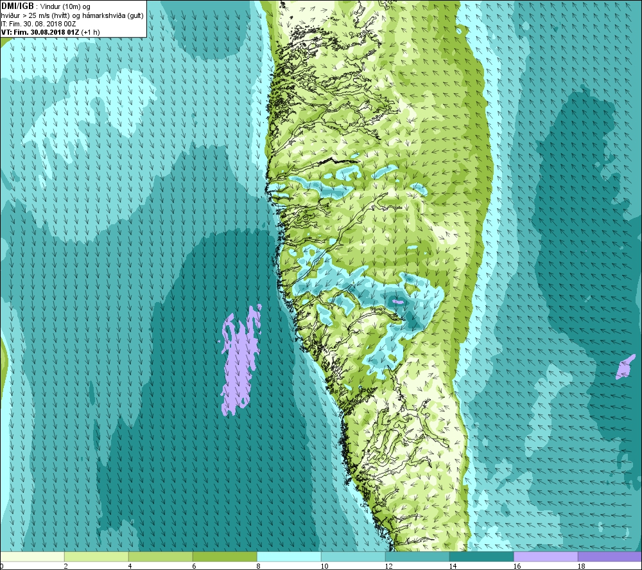Click the scale label "6"

194,566
